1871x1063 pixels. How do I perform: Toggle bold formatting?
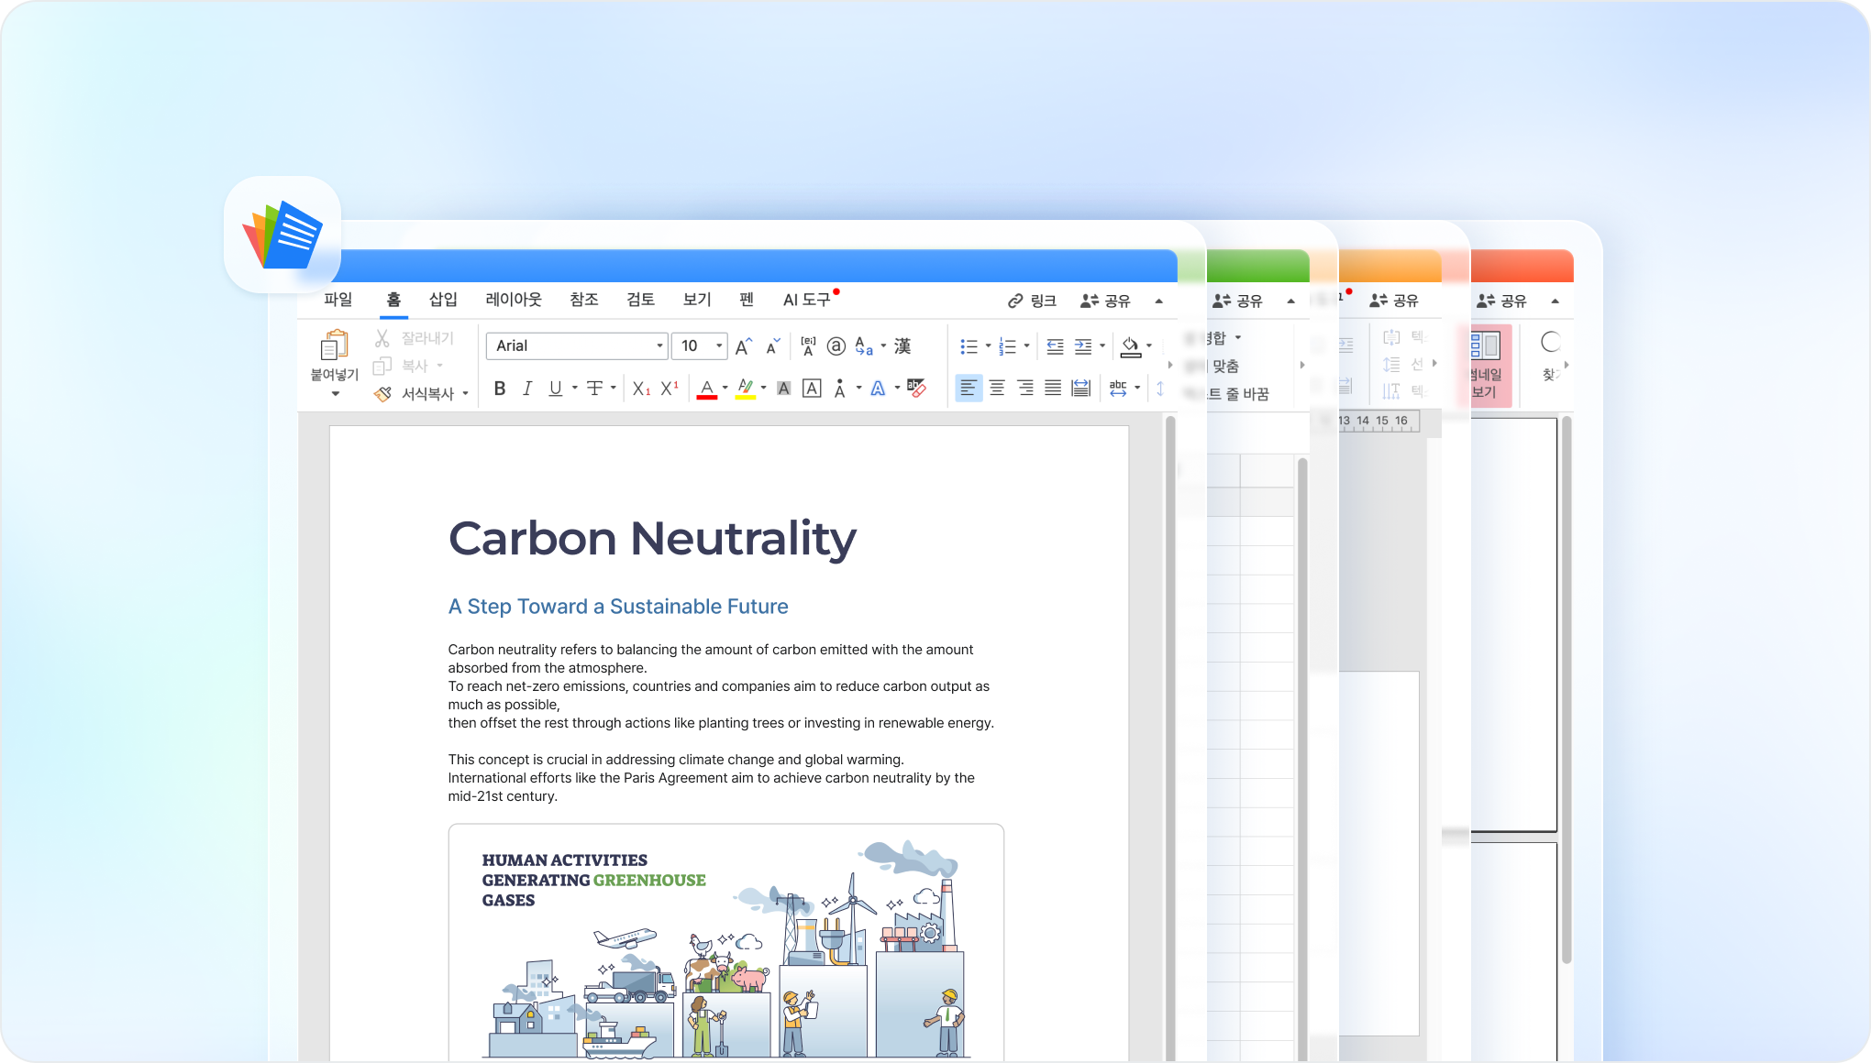click(500, 389)
